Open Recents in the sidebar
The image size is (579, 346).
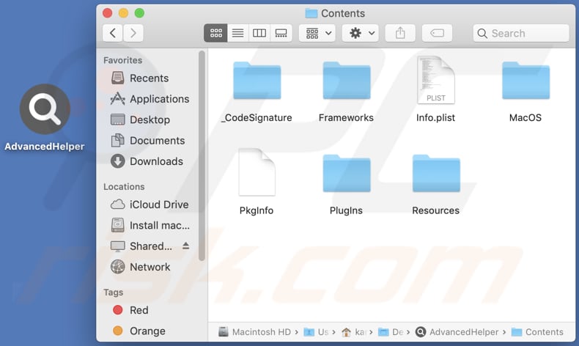click(140, 78)
